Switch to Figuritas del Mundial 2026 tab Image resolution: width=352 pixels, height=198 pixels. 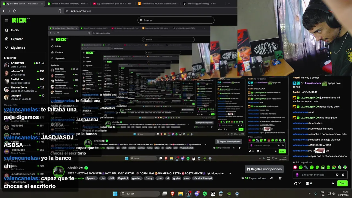point(158,4)
